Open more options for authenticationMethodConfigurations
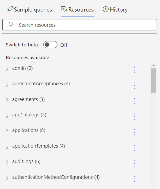 [134, 179]
